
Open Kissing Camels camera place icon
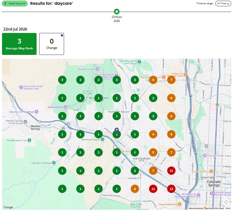click(97, 69)
